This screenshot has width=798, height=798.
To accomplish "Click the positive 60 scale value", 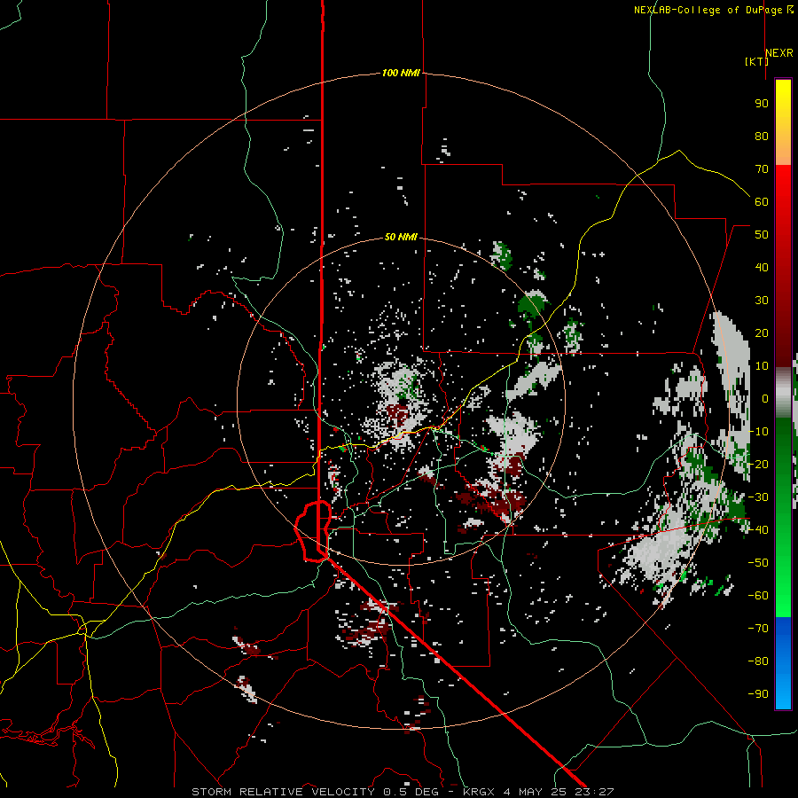I will (762, 201).
